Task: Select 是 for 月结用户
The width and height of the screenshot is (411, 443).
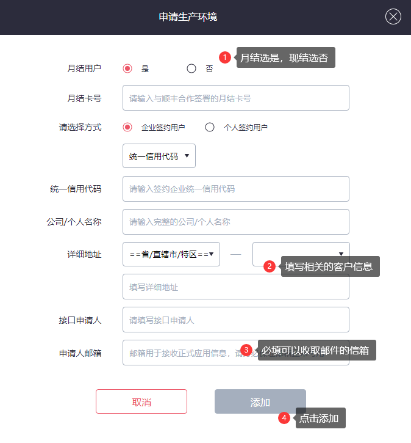Action: pyautogui.click(x=127, y=68)
